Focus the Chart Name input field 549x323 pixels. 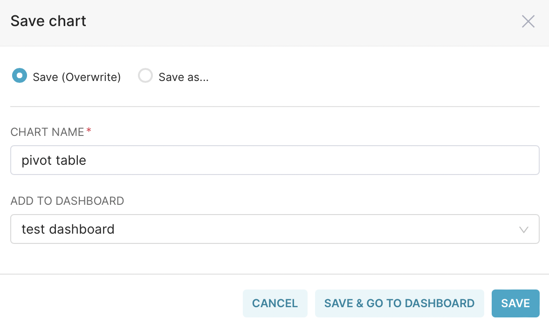tap(274, 160)
